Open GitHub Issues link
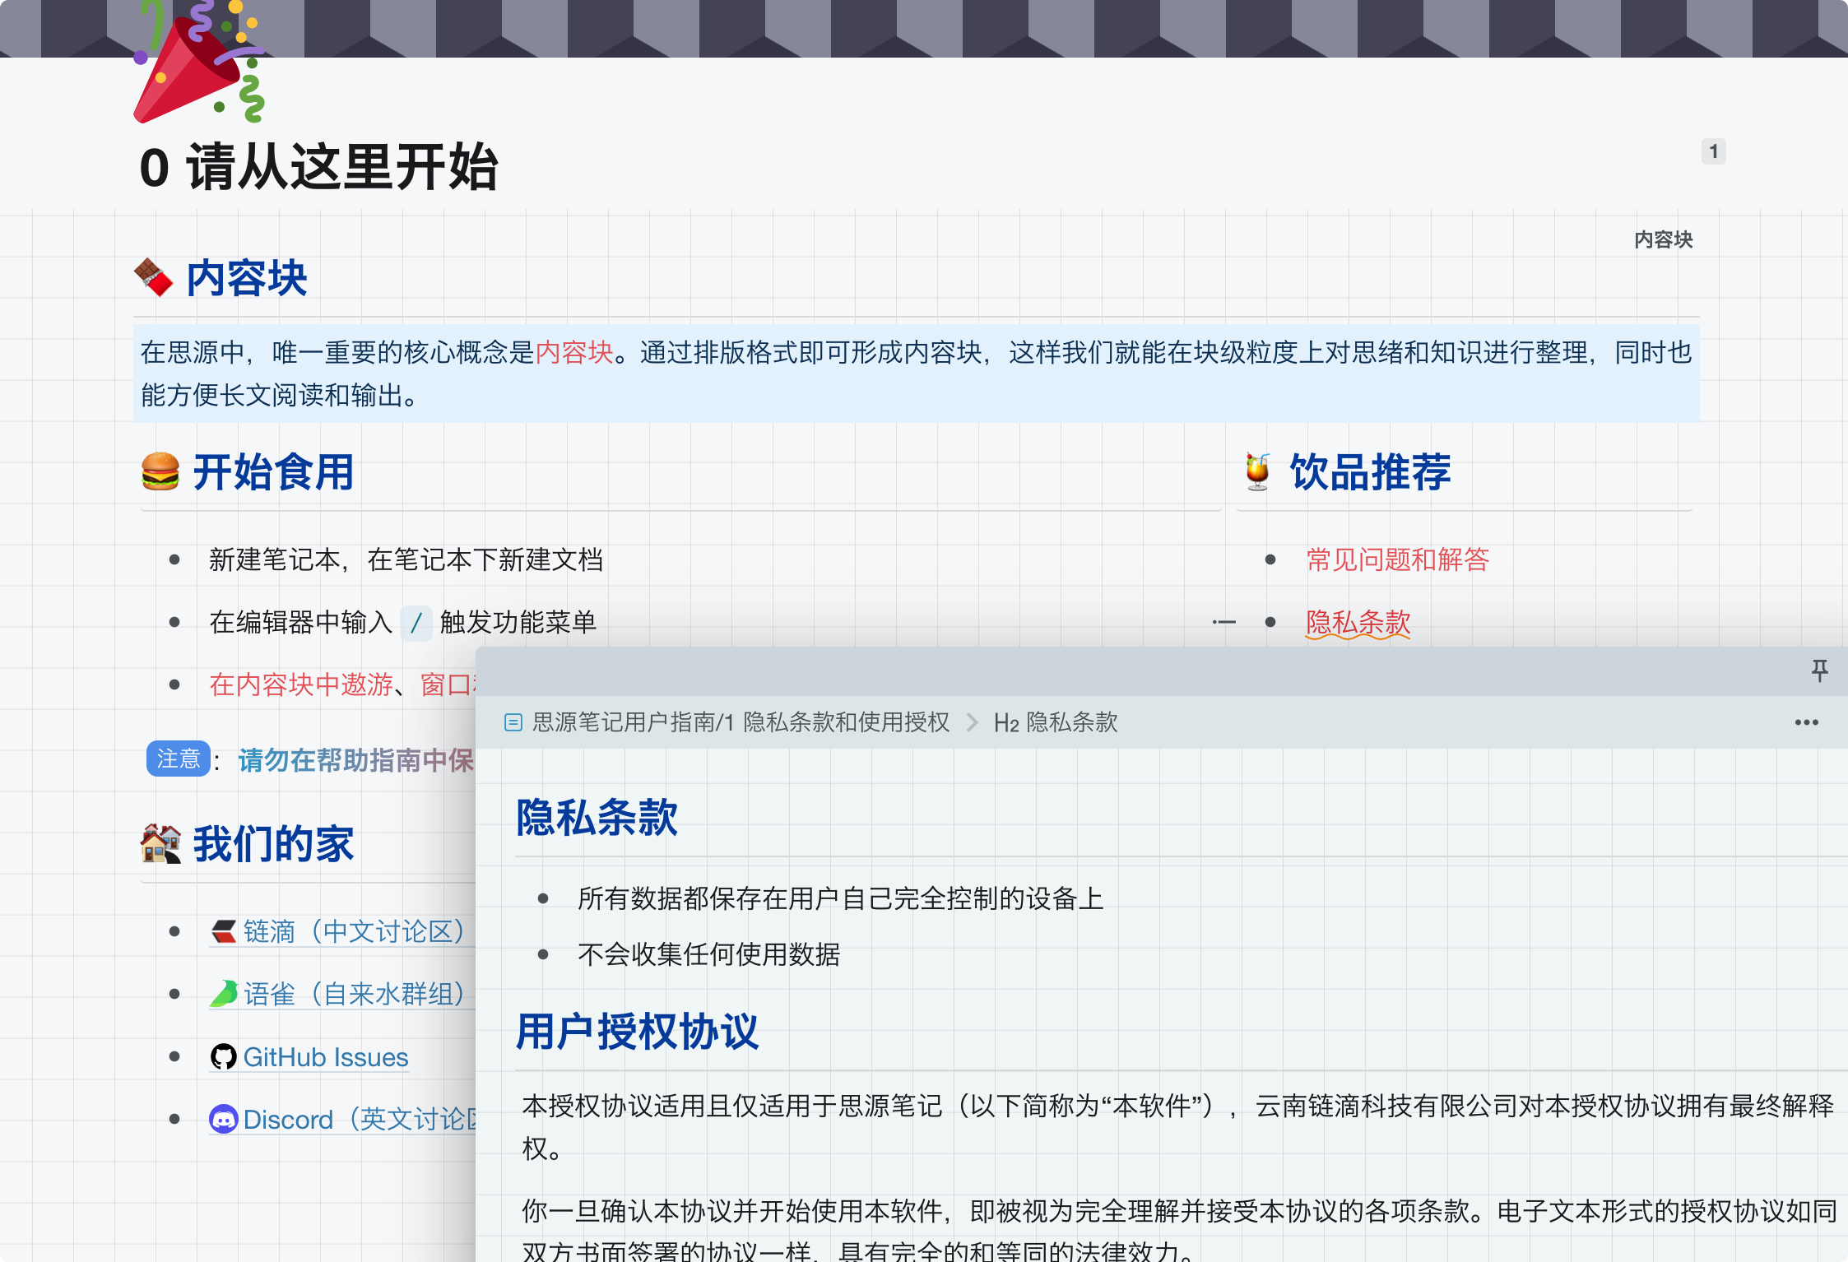The height and width of the screenshot is (1262, 1848). click(x=326, y=1057)
